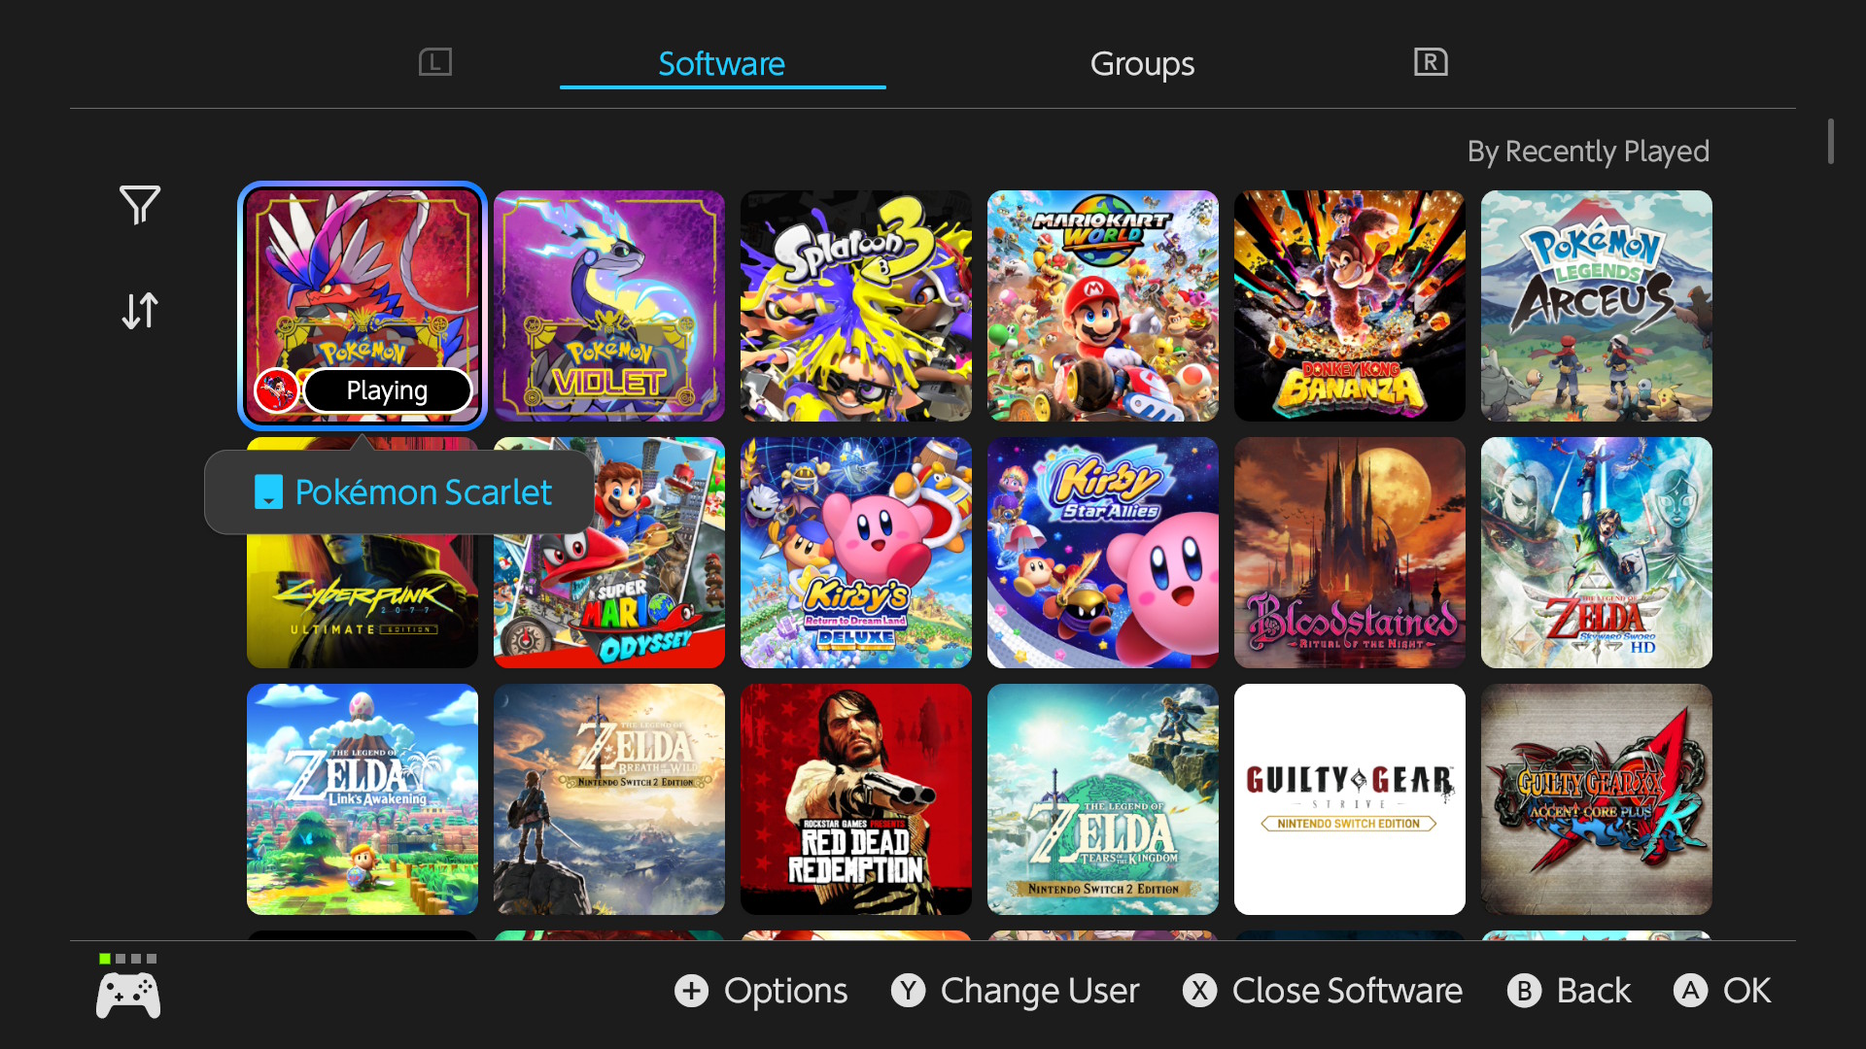Viewport: 1866px width, 1049px height.
Task: Select the Software tab
Action: 722,64
